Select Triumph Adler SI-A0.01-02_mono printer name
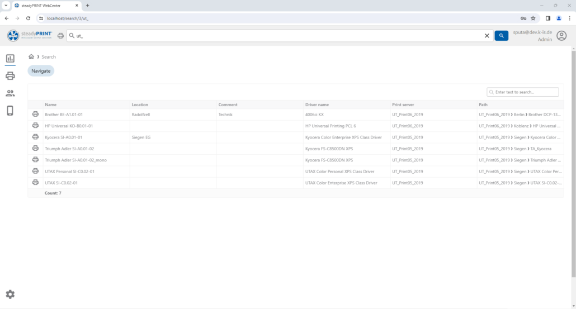This screenshot has width=576, height=309. pyautogui.click(x=75, y=160)
